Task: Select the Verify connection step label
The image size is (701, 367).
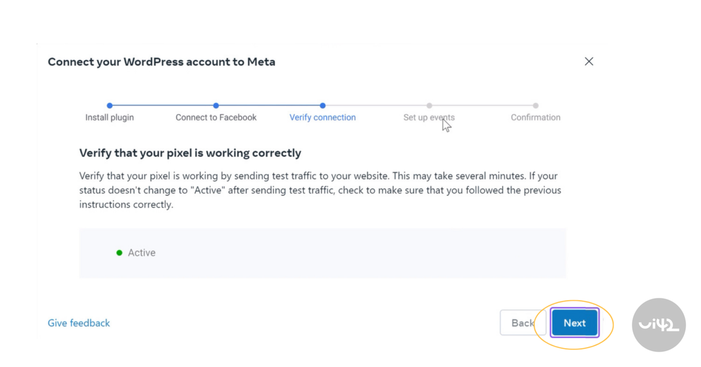Action: pyautogui.click(x=322, y=117)
